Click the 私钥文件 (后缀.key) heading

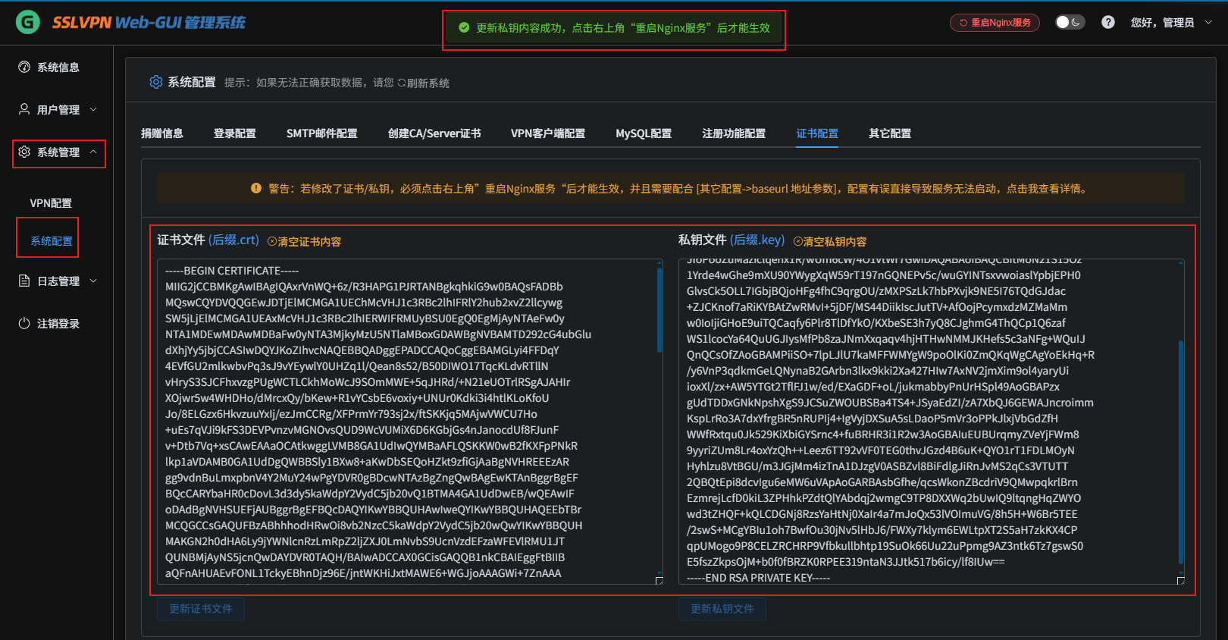point(731,240)
